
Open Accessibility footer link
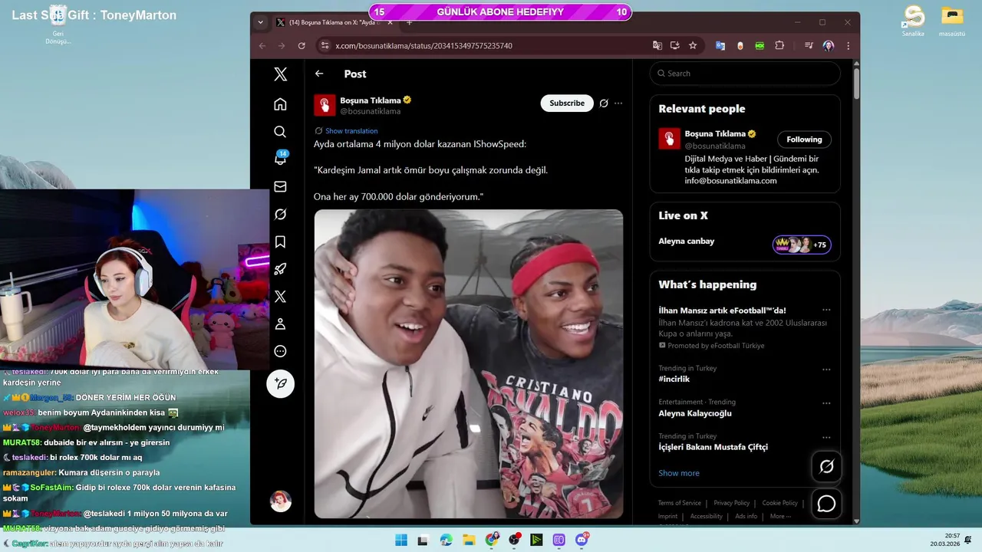point(707,516)
